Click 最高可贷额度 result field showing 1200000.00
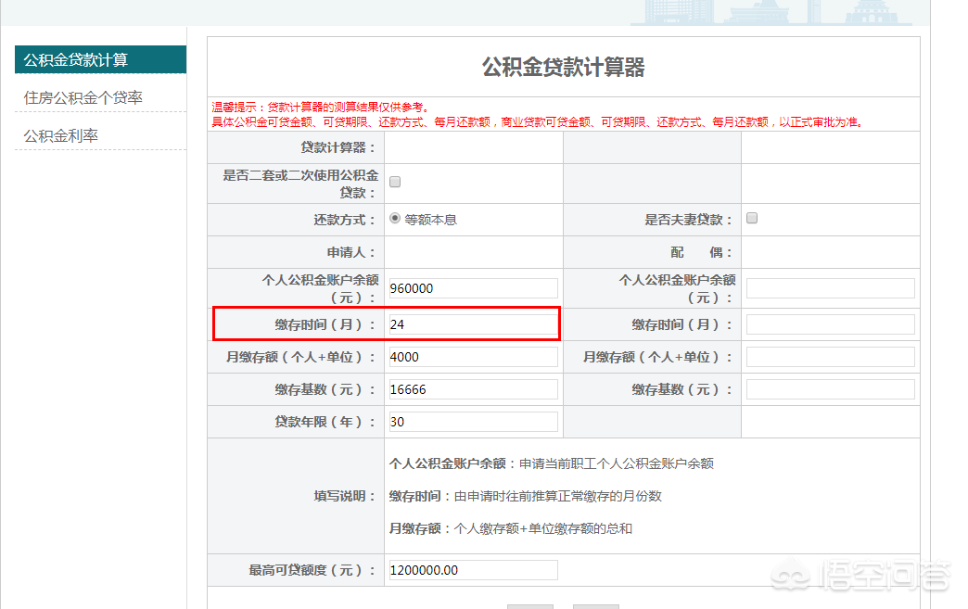The height and width of the screenshot is (609, 968). 473,570
